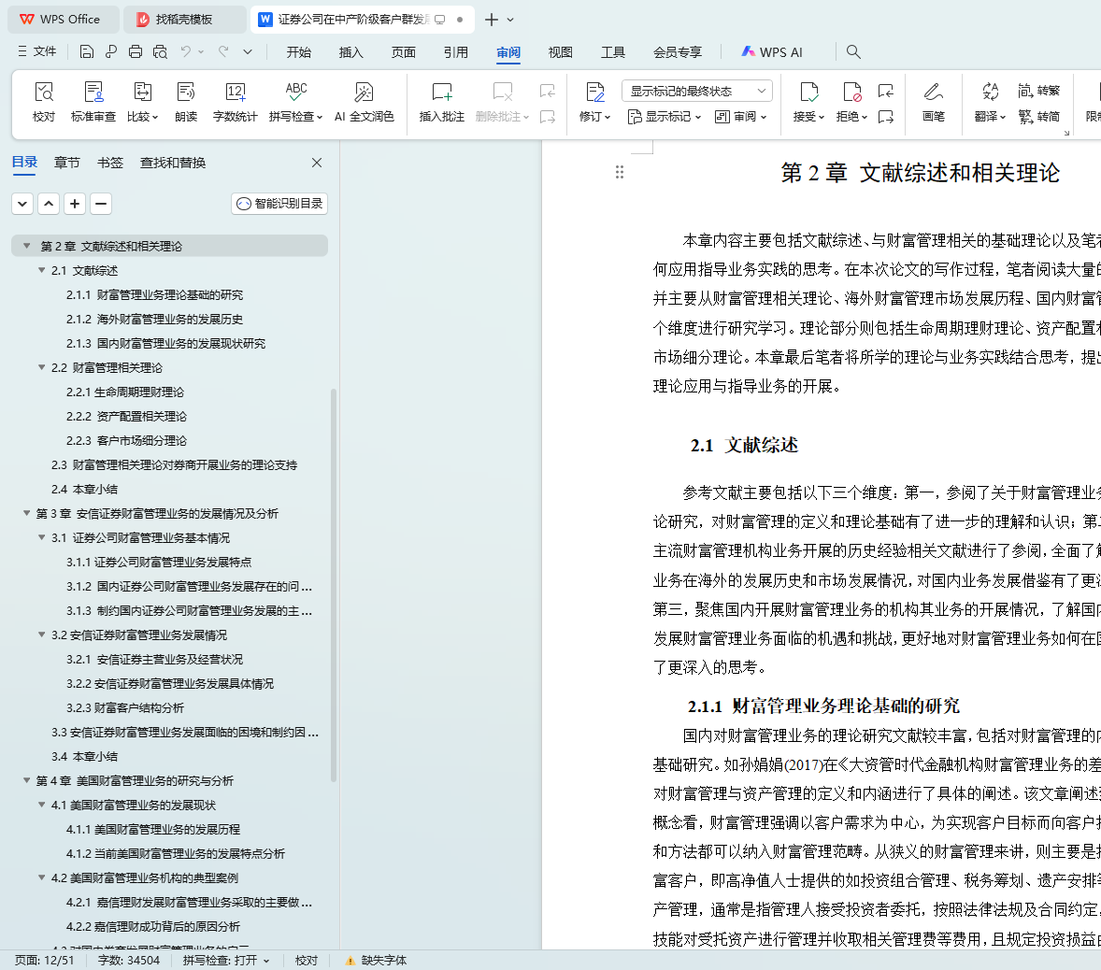Jump to 2.1.2 海外财富管理业务的发展历史

(x=154, y=319)
